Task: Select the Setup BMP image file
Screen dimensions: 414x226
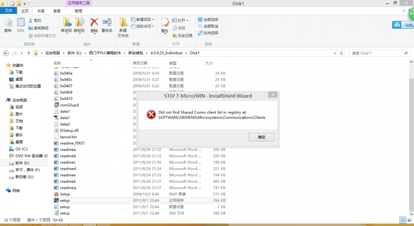Action: click(139, 194)
